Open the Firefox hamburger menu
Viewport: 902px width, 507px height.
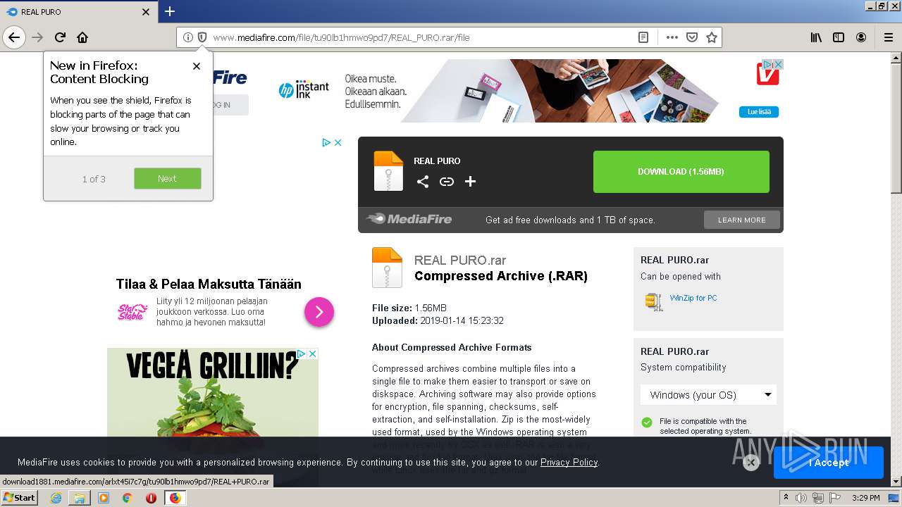[888, 37]
